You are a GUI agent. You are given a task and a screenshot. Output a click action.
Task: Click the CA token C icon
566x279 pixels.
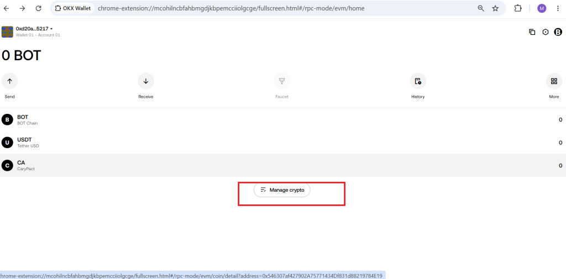7,166
